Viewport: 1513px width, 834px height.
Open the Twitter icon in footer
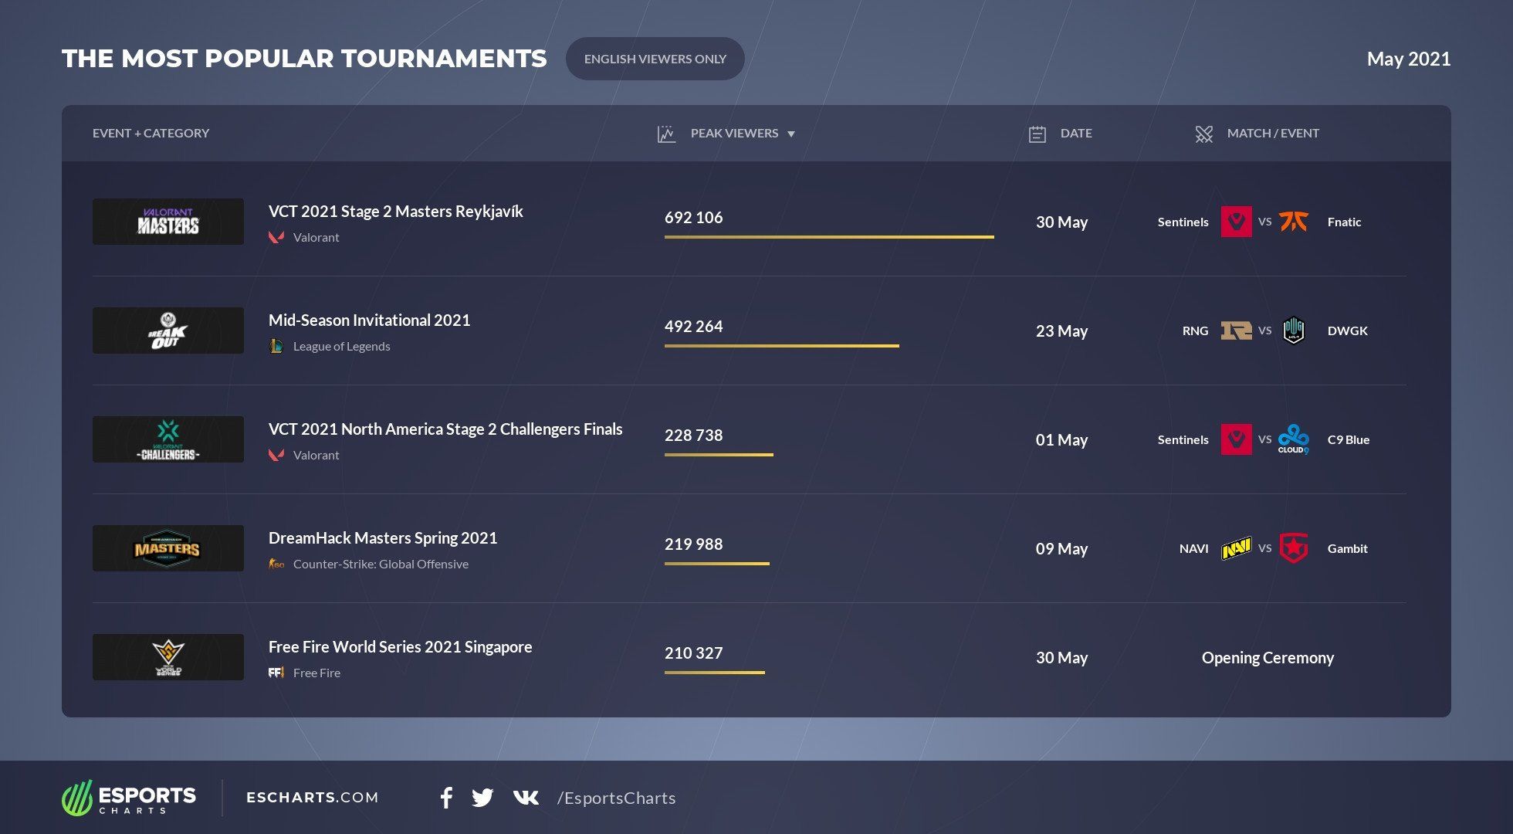pyautogui.click(x=482, y=798)
